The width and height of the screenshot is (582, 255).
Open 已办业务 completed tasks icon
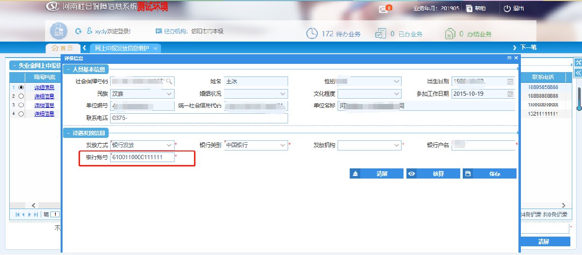(x=380, y=33)
